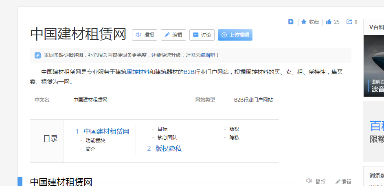Click the 网站类型 field label
384x186 pixels.
point(205,99)
